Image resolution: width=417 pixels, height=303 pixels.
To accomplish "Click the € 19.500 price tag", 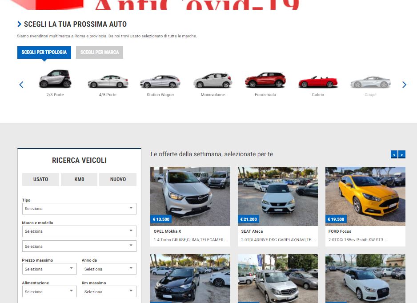I will 336,219.
